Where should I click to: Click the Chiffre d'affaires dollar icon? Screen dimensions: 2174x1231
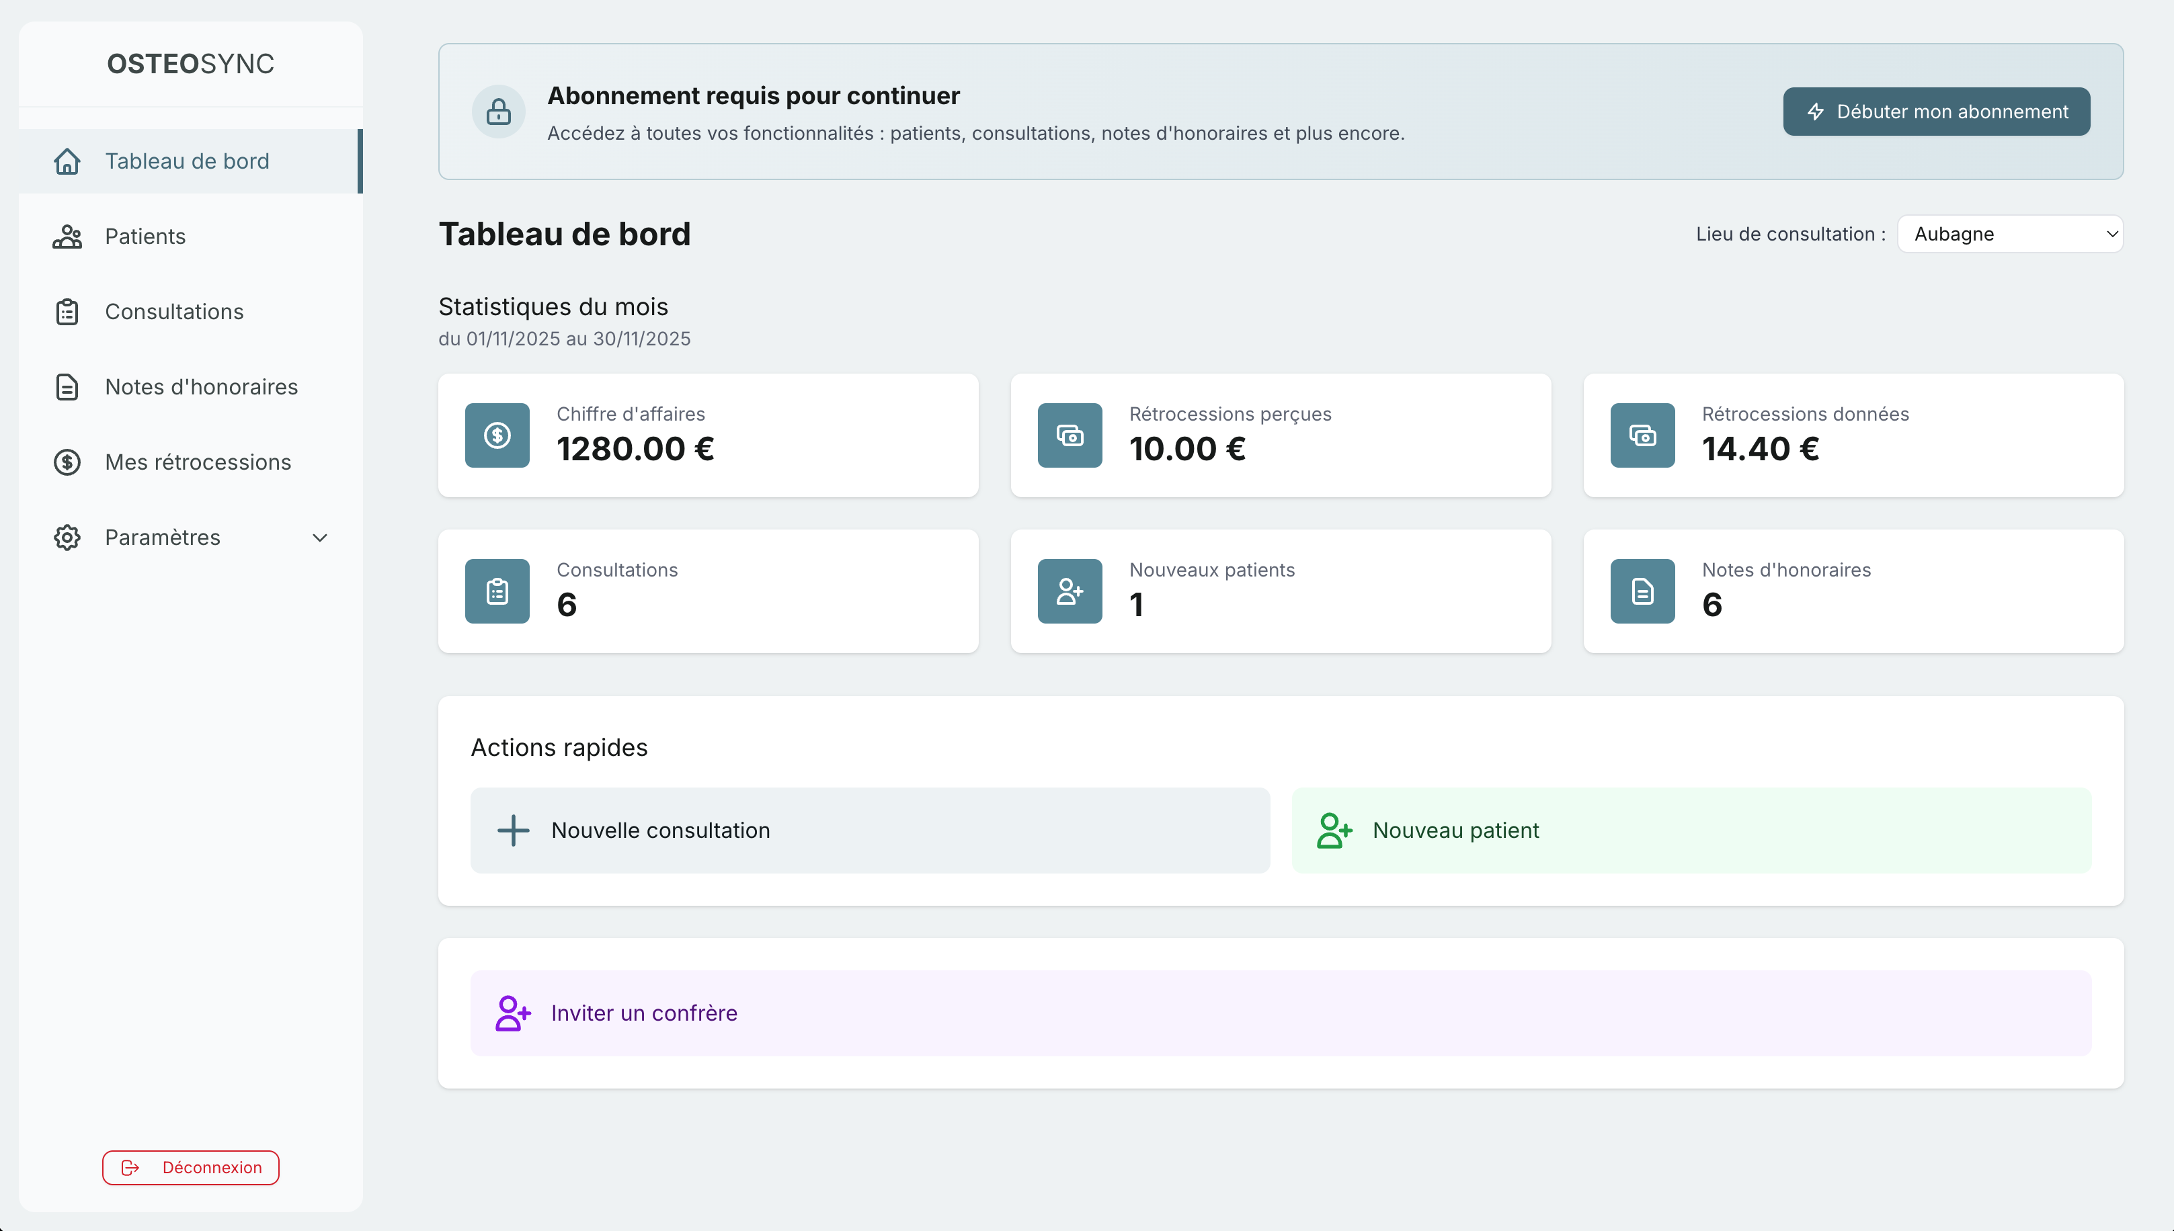click(x=497, y=435)
